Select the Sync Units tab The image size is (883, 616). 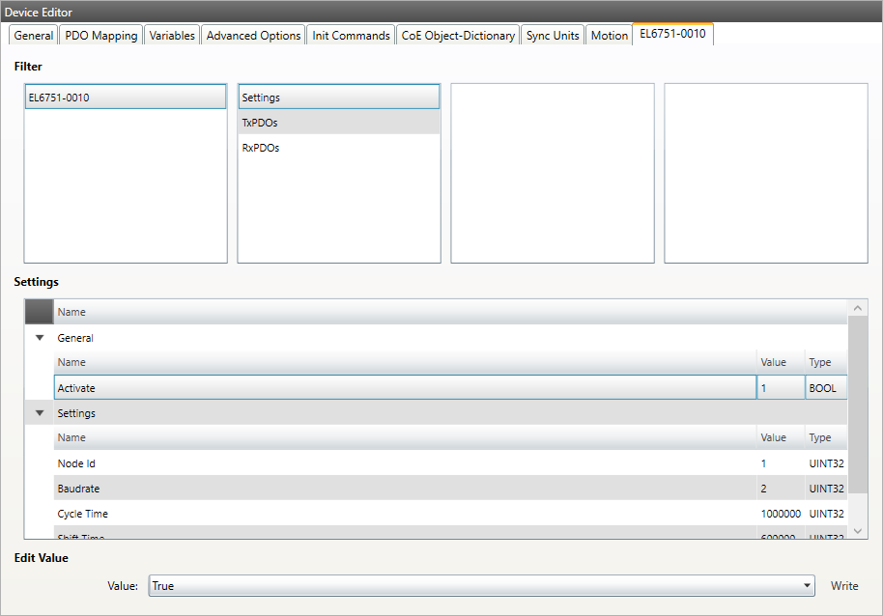coord(553,36)
